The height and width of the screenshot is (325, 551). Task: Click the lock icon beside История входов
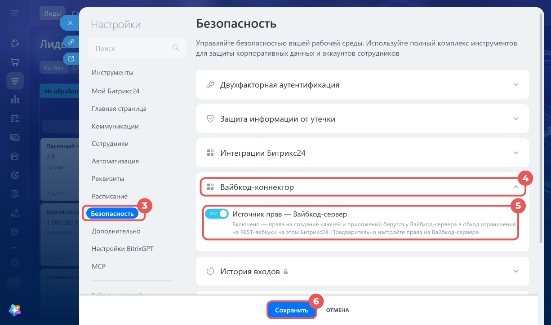click(x=285, y=272)
